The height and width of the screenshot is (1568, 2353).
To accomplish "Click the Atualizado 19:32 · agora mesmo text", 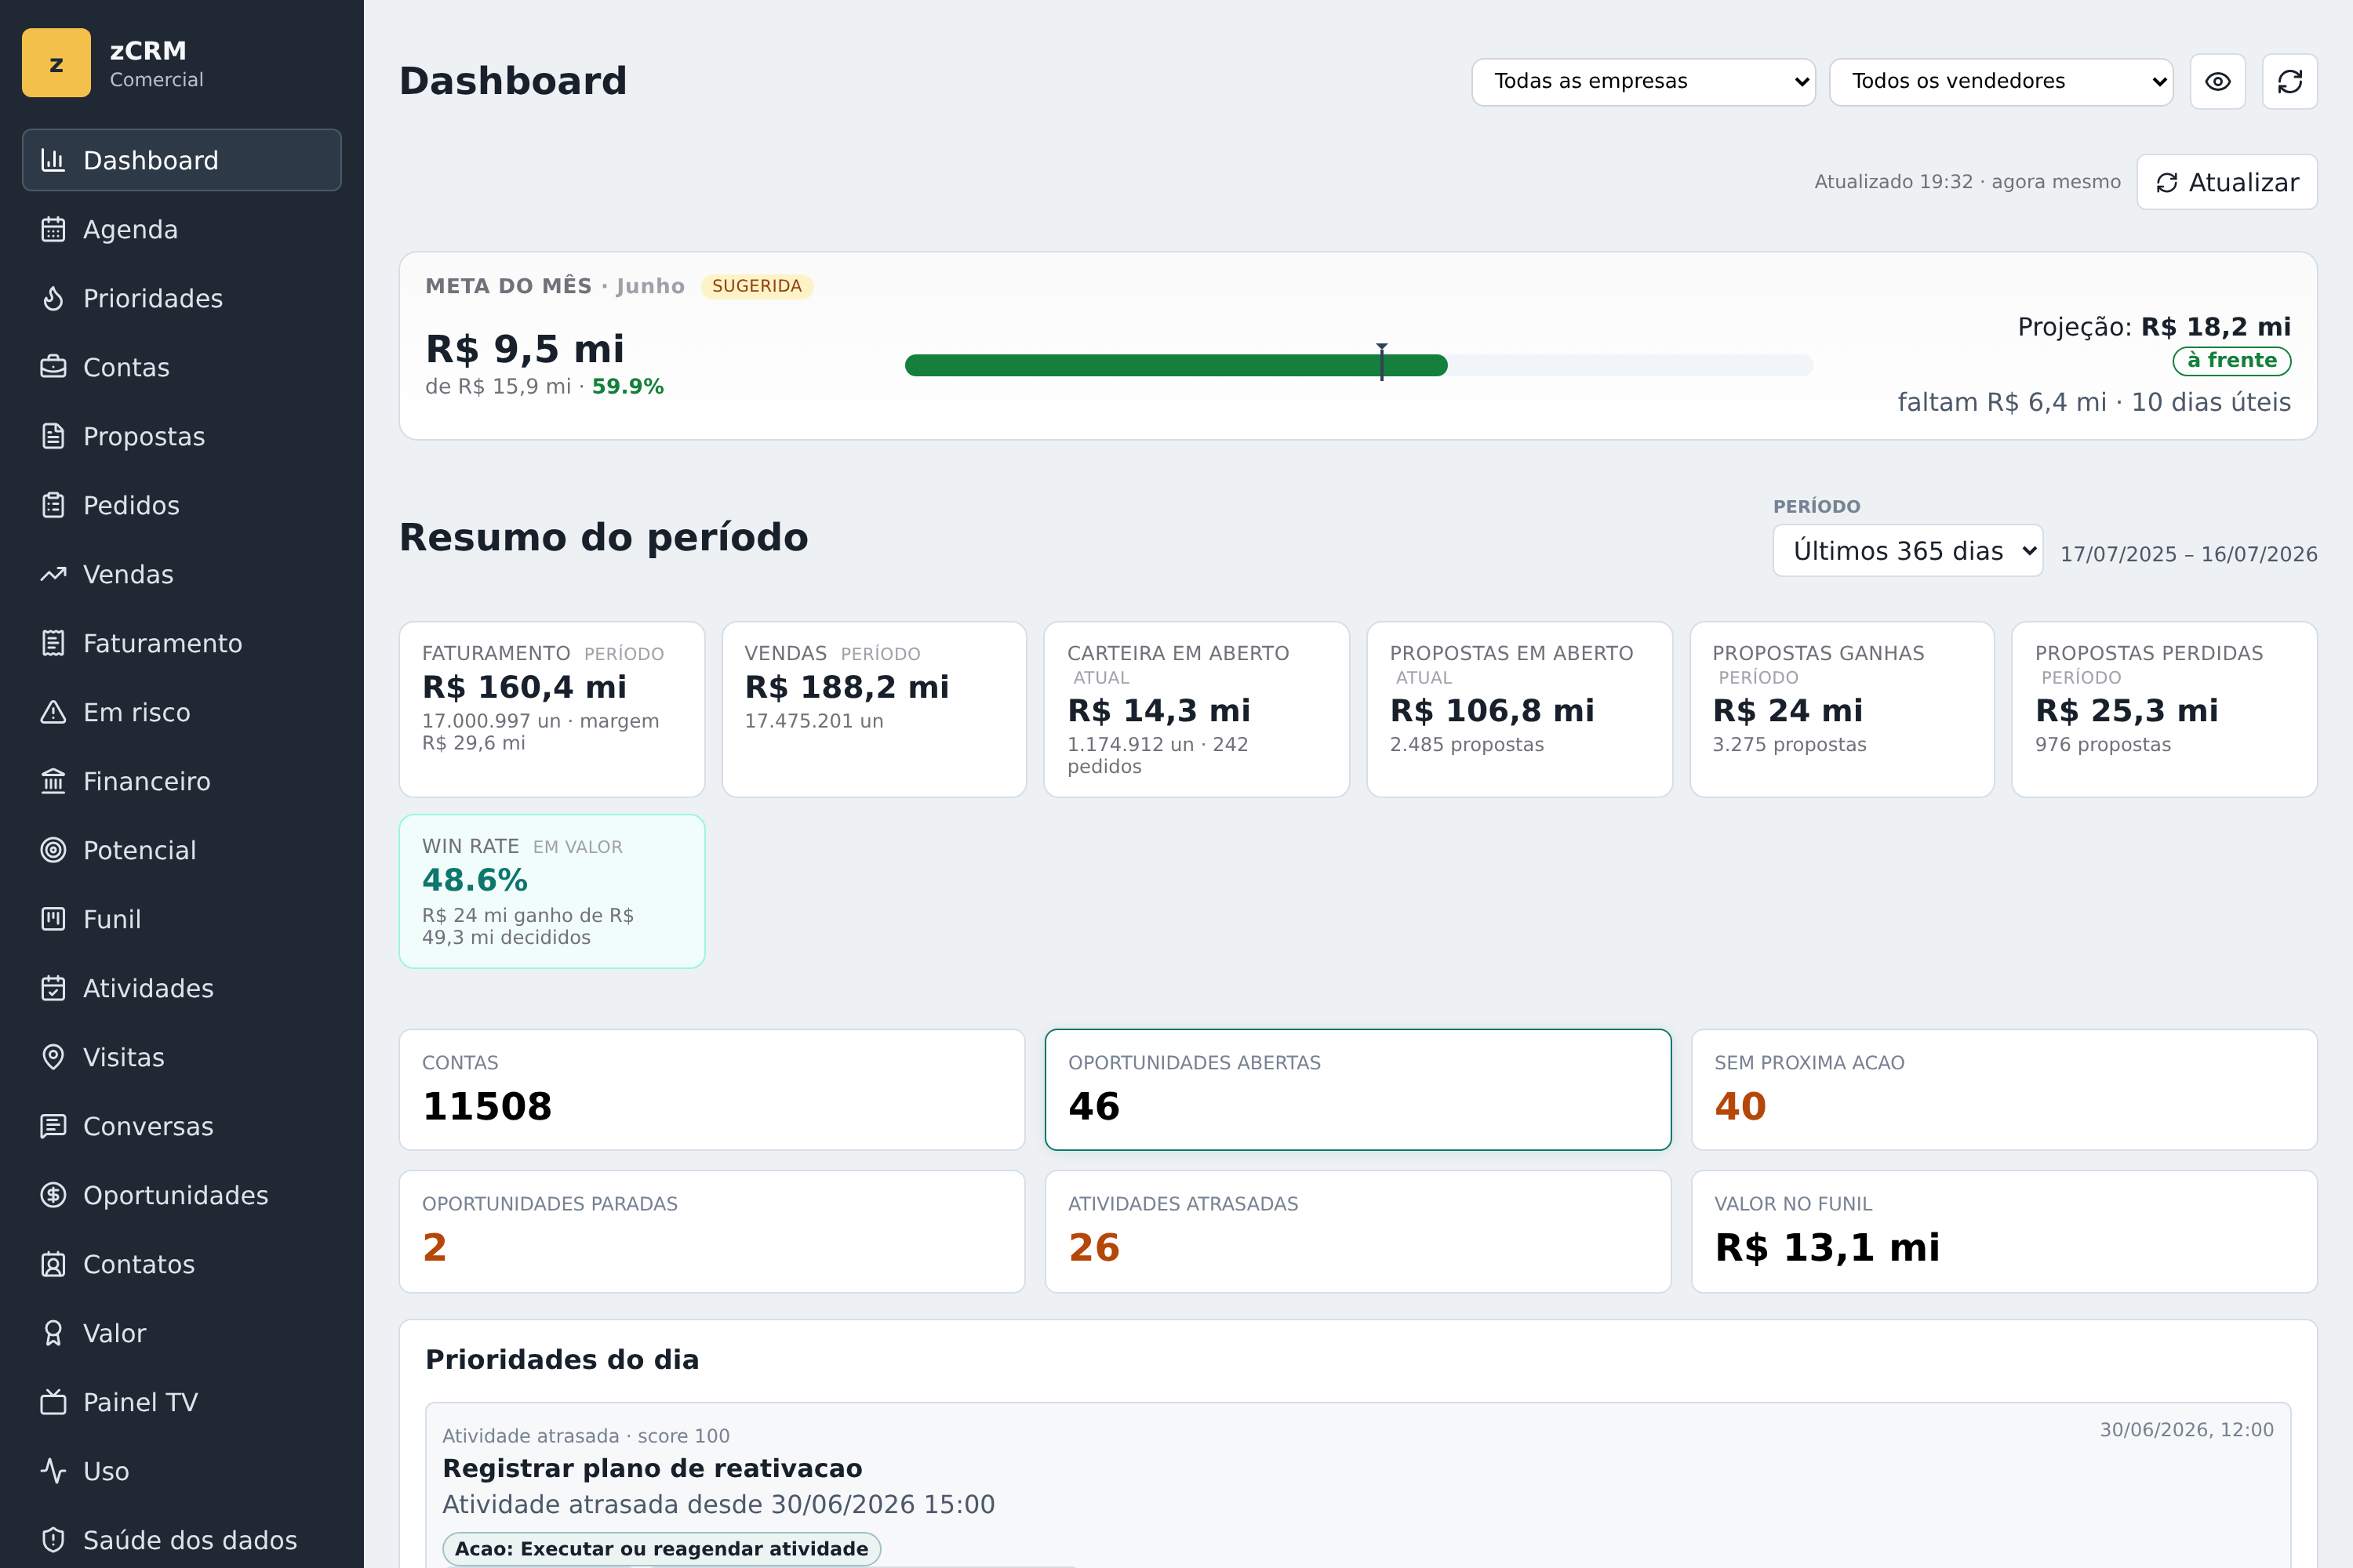I will pyautogui.click(x=1967, y=182).
